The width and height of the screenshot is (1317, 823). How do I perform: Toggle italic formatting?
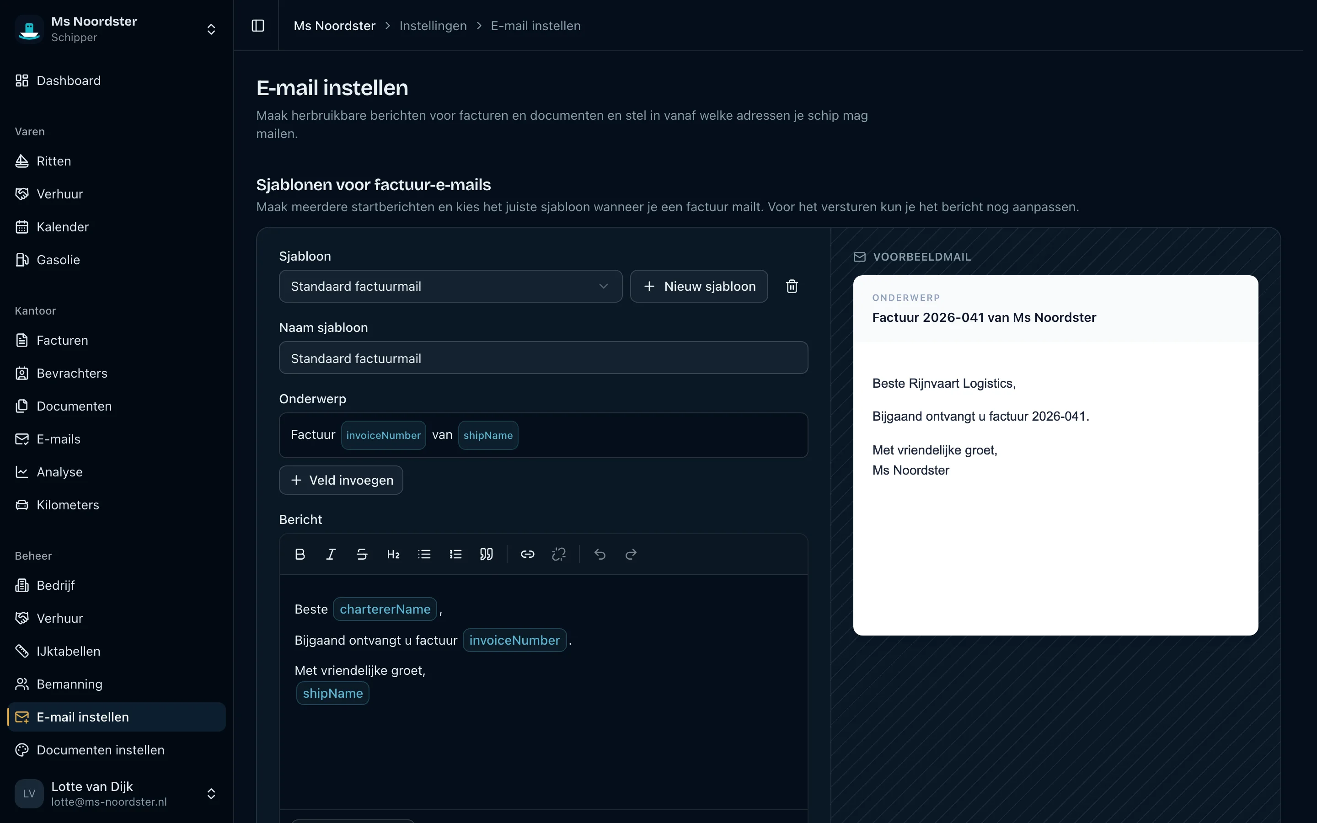[331, 554]
